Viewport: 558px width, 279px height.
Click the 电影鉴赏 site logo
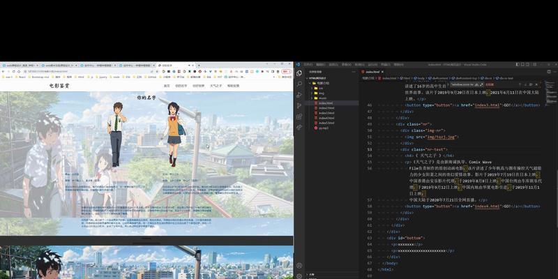59,86
